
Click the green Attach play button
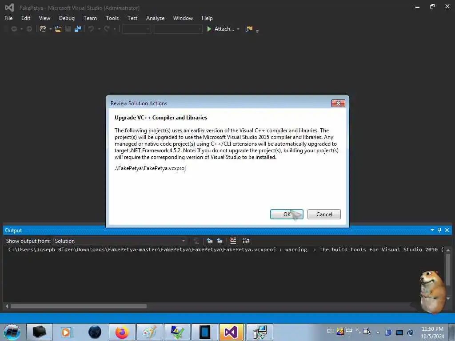pos(209,29)
